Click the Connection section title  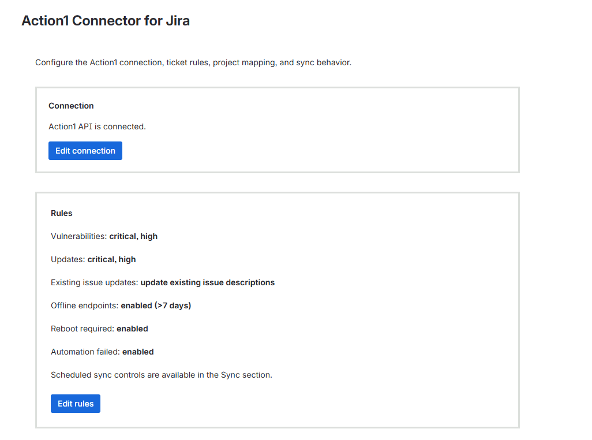70,106
